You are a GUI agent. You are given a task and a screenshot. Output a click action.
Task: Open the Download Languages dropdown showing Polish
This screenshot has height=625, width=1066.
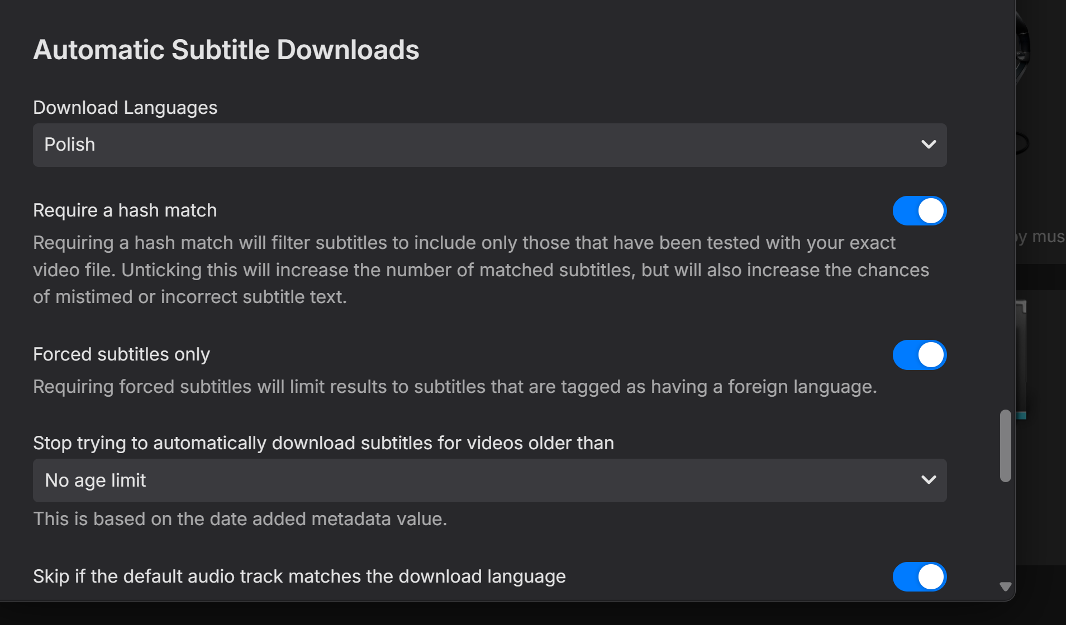(480, 145)
